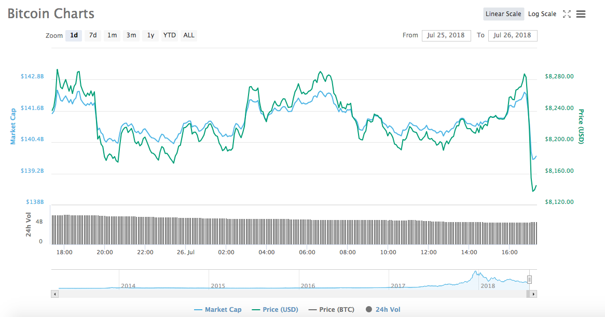Screen dimensions: 605x317
Task: Toggle Price (BTC) series in legend
Action: point(332,310)
